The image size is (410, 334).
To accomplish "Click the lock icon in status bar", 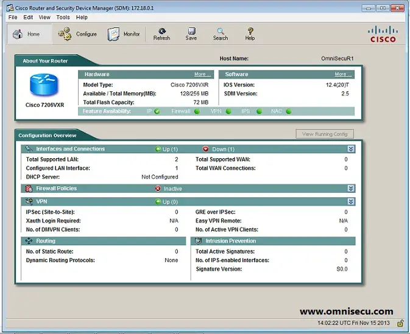I will pyautogui.click(x=400, y=323).
